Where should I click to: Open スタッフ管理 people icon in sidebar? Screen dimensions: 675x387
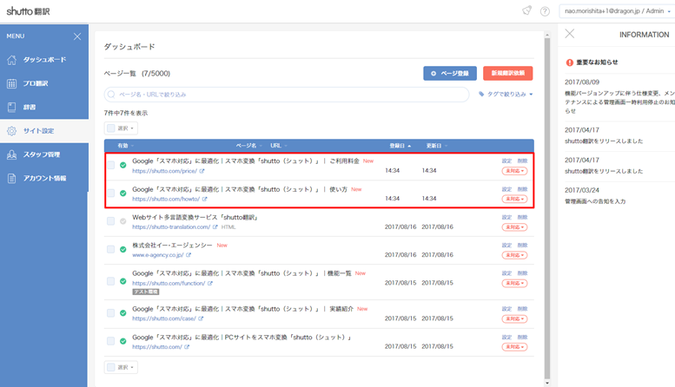[x=11, y=154]
